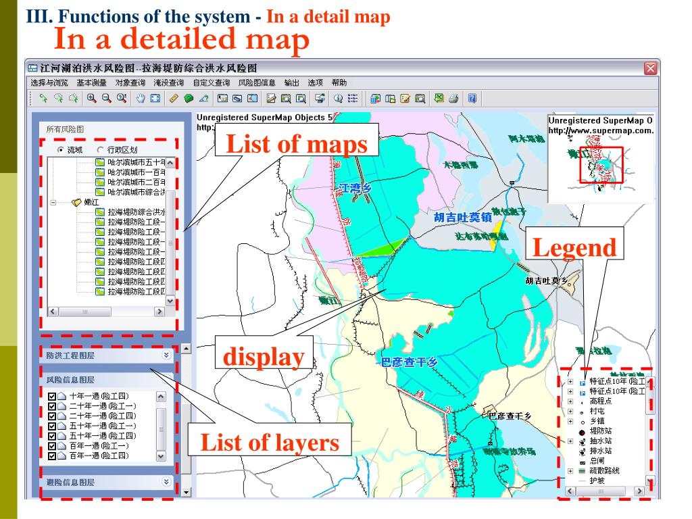Uncheck the 十年一遇(险工四) layer checkbox

click(51, 396)
